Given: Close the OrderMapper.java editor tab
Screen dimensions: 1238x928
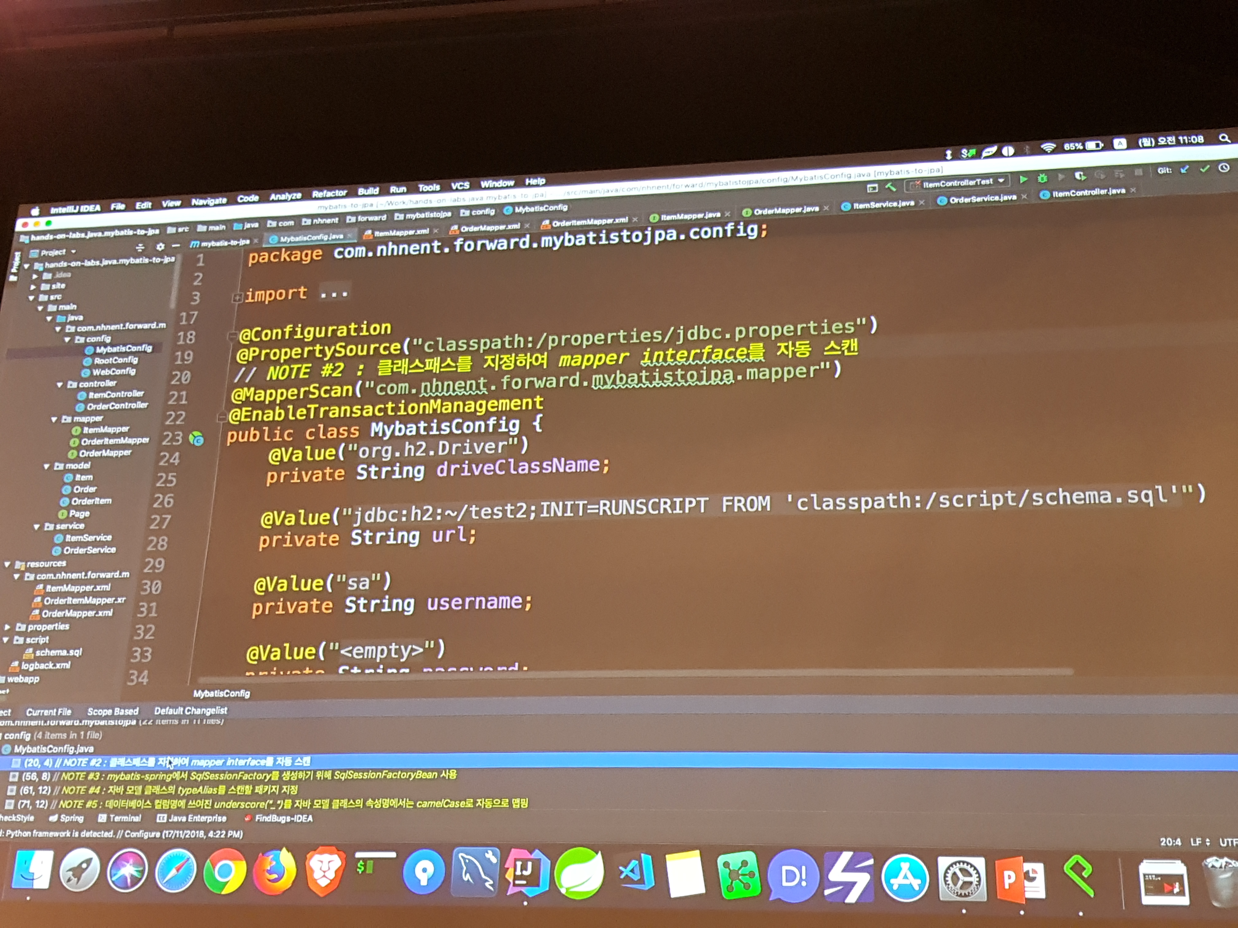Looking at the screenshot, I should click(826, 208).
